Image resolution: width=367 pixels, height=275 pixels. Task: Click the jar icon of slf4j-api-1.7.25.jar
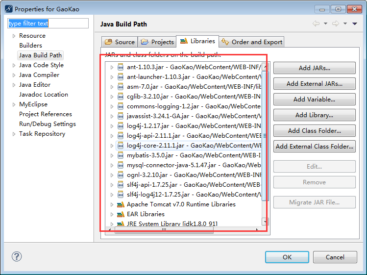coord(121,185)
